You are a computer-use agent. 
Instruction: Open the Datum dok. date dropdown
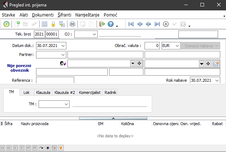click(x=63, y=46)
